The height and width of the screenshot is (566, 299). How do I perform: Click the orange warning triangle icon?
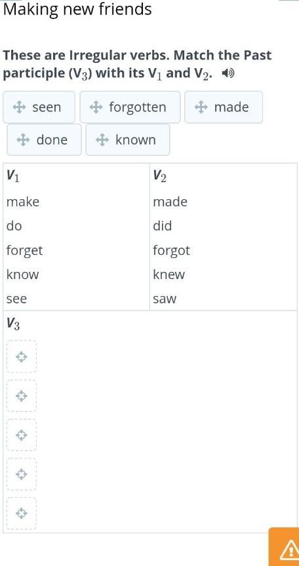pyautogui.click(x=290, y=551)
